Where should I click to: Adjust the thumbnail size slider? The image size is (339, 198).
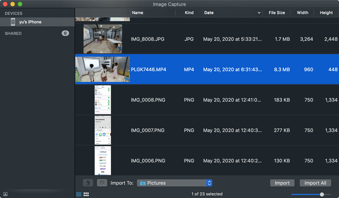tap(322, 194)
